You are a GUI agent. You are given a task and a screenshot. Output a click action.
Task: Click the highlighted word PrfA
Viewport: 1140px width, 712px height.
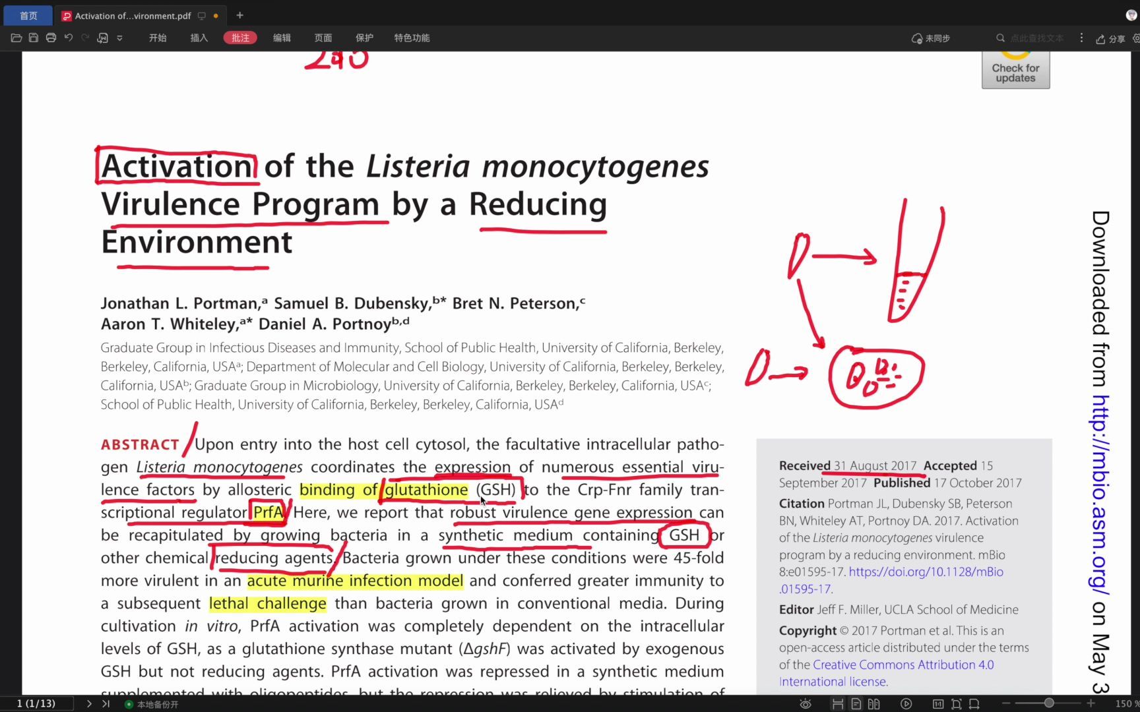(x=269, y=512)
